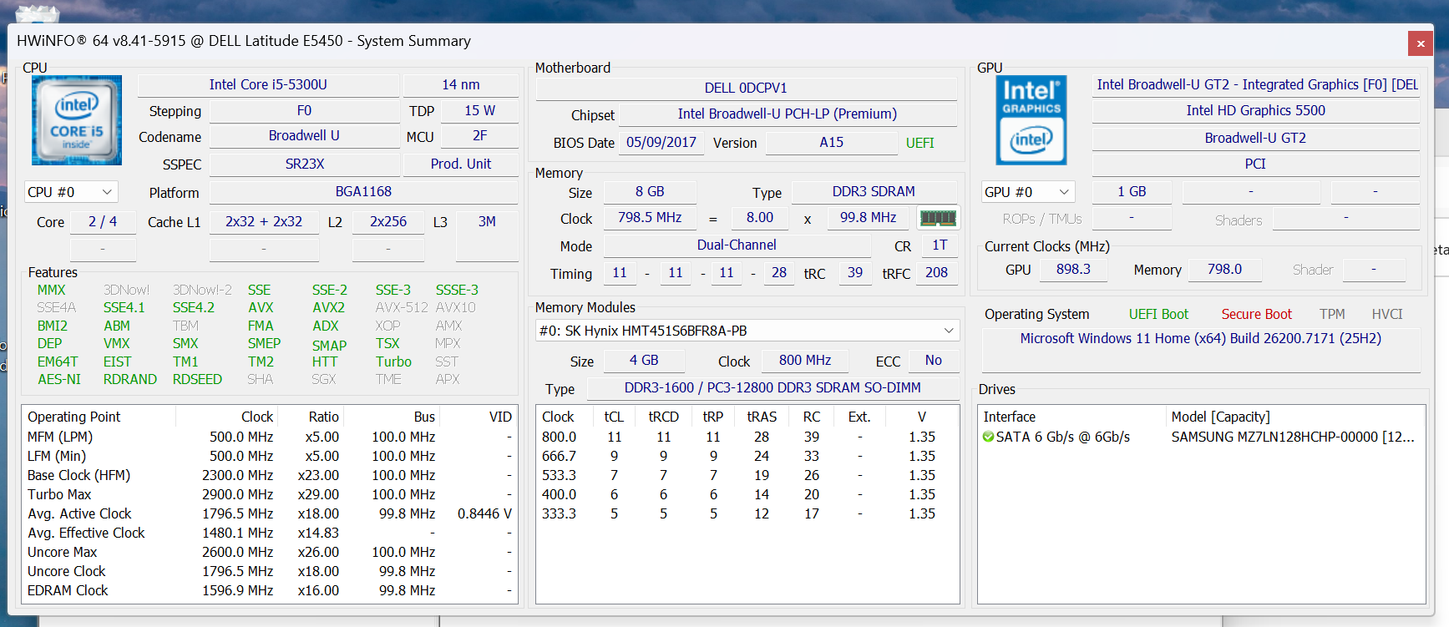
Task: Click the "AVX2" feature flag
Action: click(x=329, y=307)
